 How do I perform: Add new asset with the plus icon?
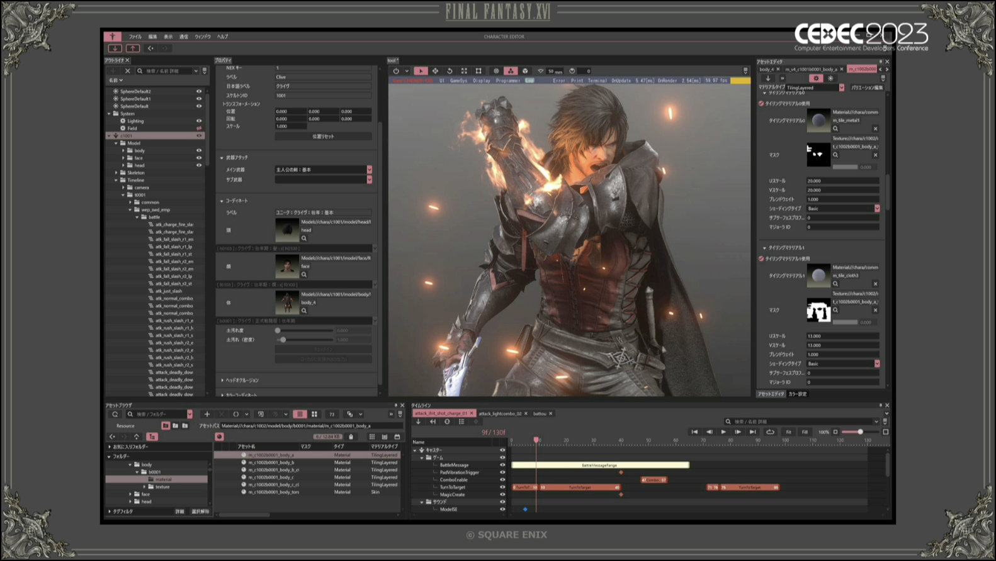point(207,414)
